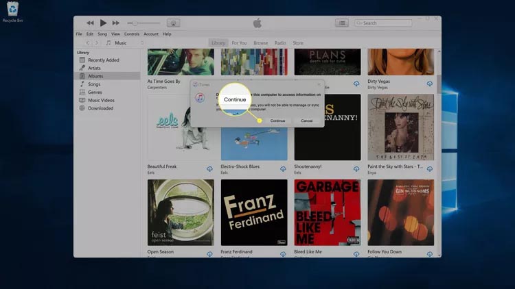The image size is (515, 289).
Task: Download the Electro-Shock Blues album from cloud
Action: click(283, 168)
